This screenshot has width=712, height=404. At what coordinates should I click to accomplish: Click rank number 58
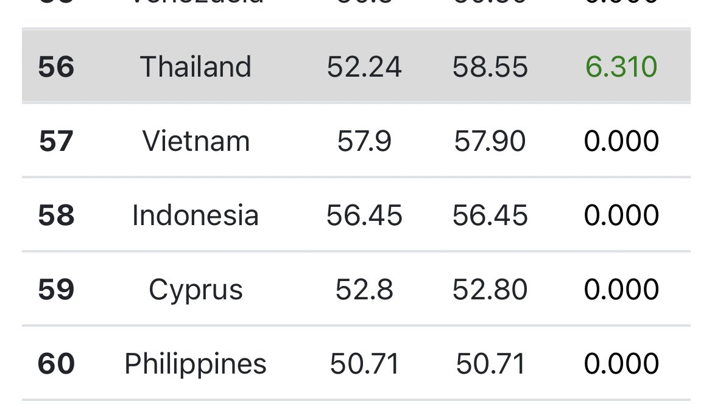pos(57,215)
